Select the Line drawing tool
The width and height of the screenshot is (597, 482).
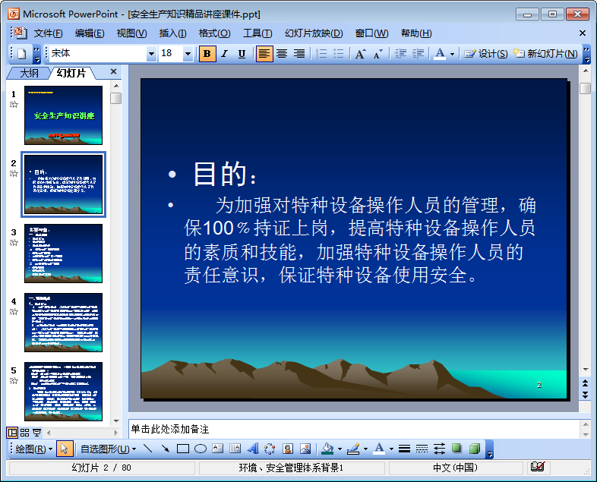(x=147, y=449)
